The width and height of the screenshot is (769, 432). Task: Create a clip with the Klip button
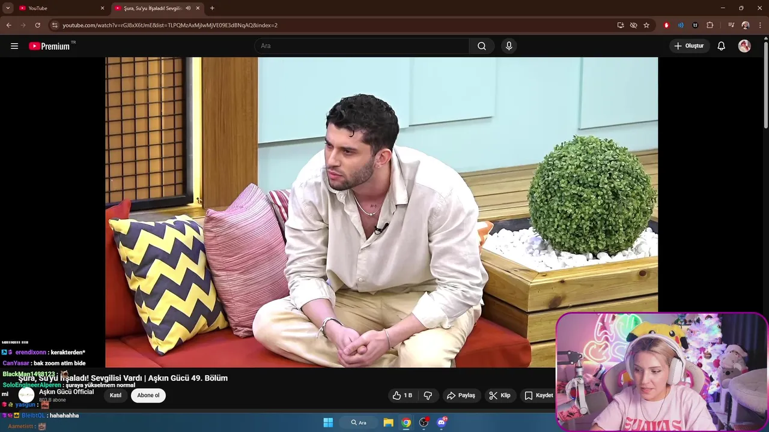point(500,395)
